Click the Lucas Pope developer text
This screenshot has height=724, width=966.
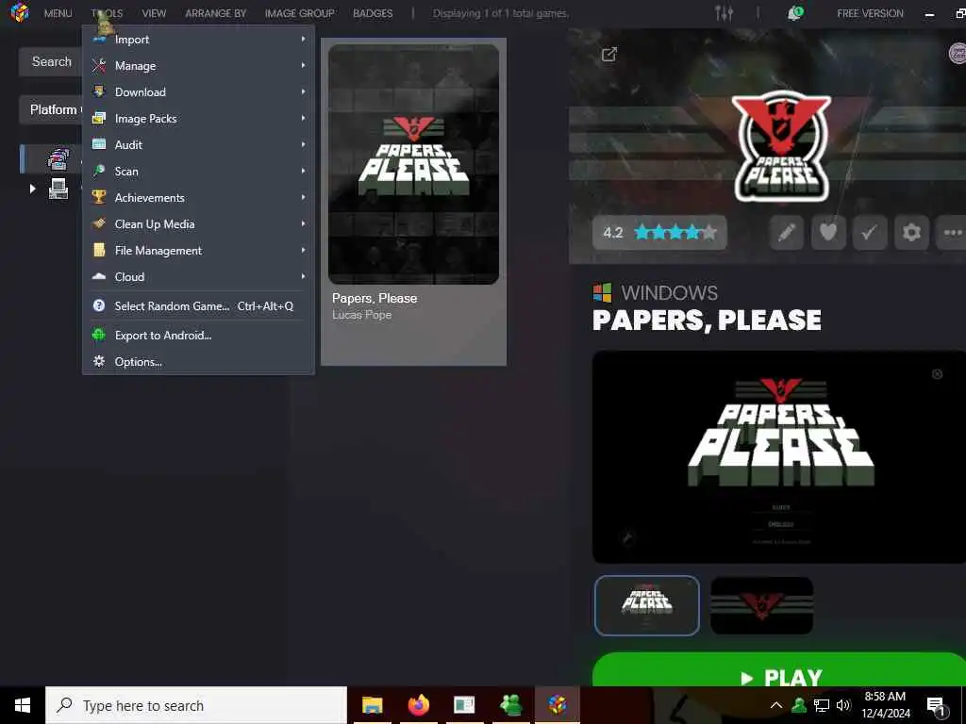click(361, 315)
